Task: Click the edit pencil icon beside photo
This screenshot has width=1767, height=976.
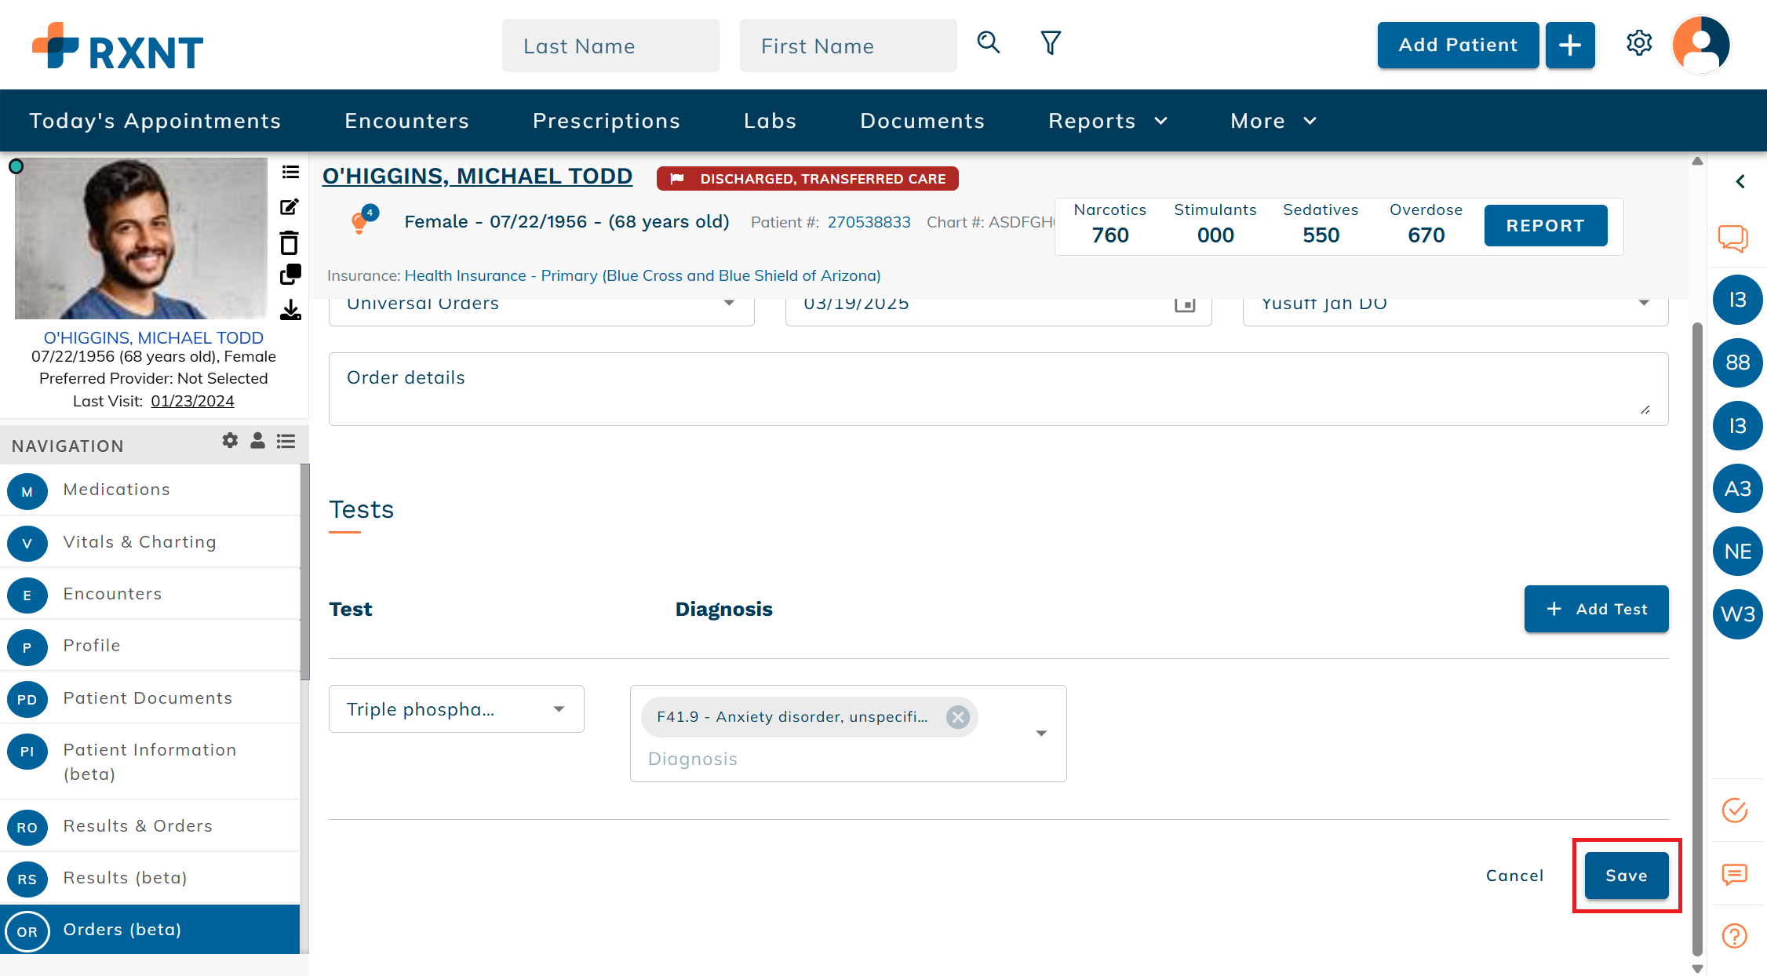Action: coord(290,207)
